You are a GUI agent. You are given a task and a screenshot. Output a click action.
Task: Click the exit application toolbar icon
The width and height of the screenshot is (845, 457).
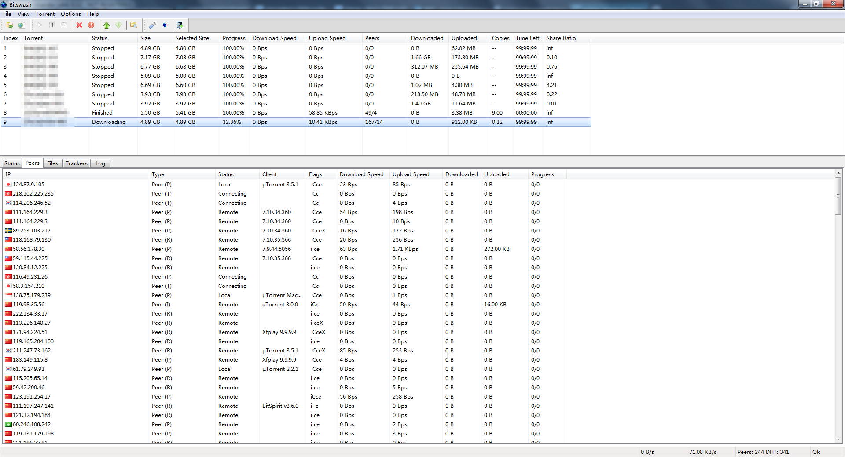(x=180, y=25)
